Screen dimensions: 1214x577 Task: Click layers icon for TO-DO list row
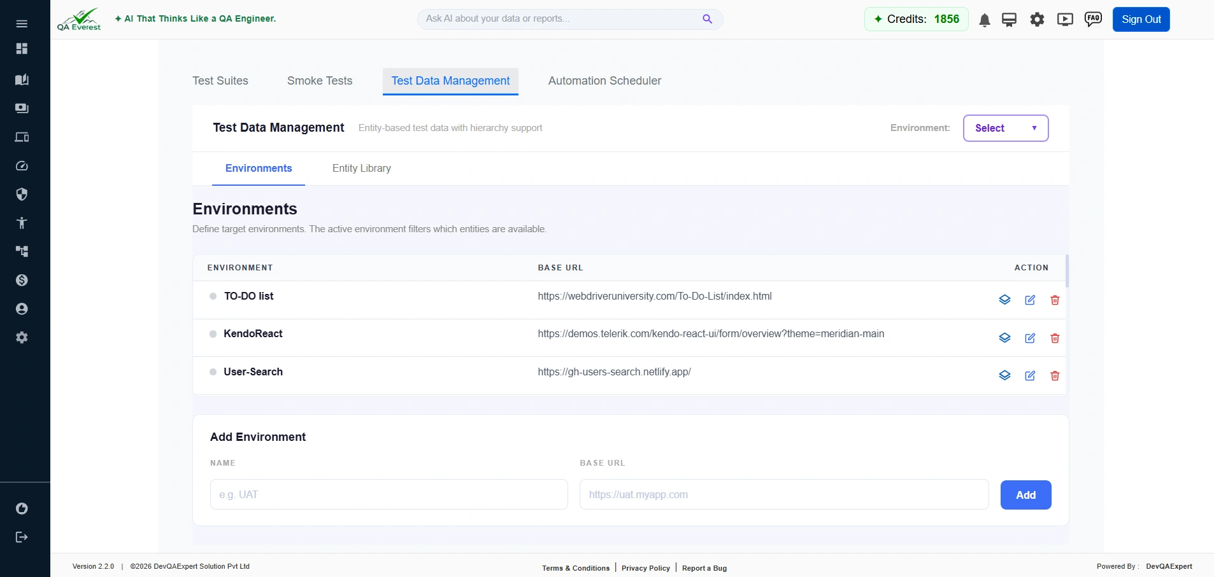(x=1004, y=300)
